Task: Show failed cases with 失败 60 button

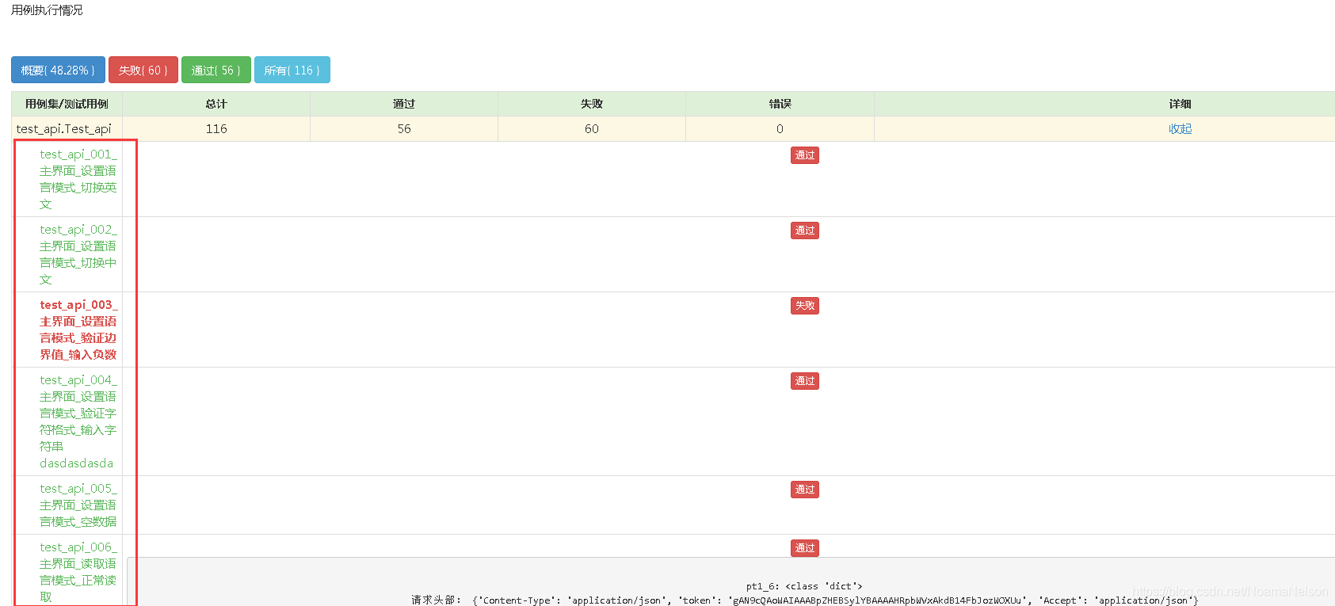Action: pos(143,70)
